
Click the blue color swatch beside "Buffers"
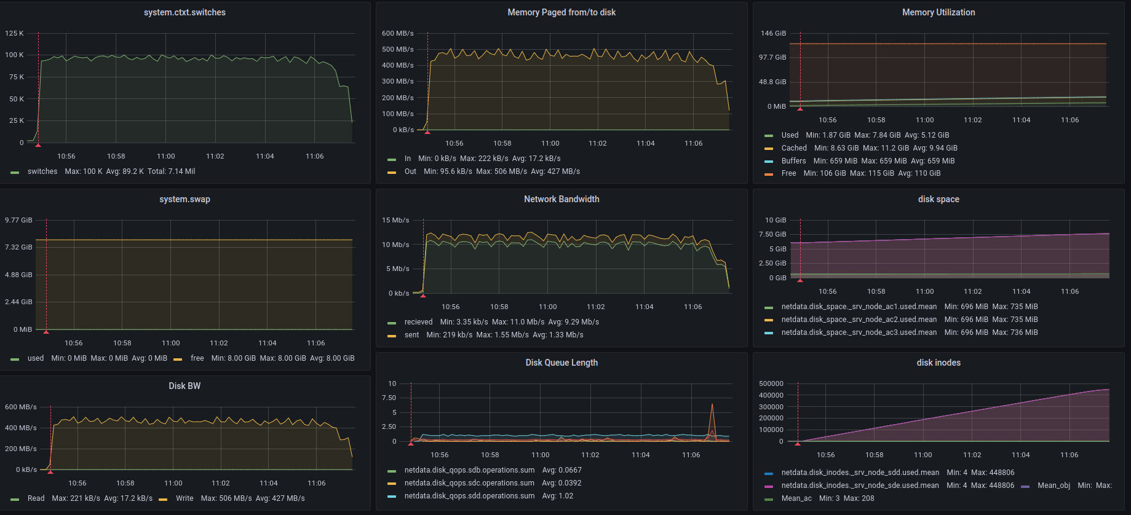pyautogui.click(x=768, y=162)
